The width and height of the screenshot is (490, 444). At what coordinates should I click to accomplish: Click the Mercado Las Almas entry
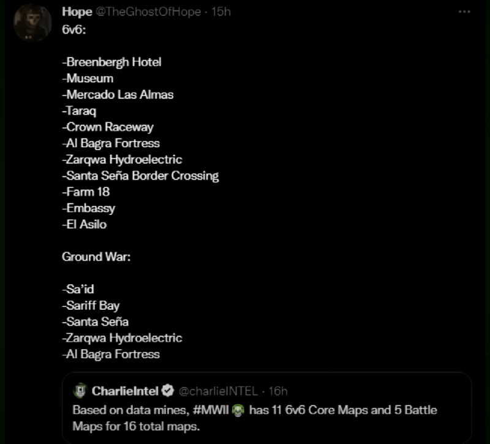(x=118, y=94)
